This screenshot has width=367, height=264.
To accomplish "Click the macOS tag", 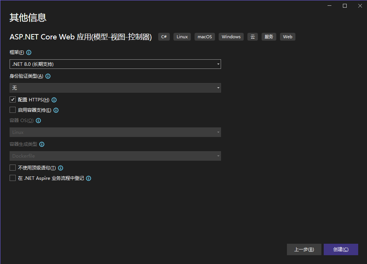I will (x=205, y=37).
